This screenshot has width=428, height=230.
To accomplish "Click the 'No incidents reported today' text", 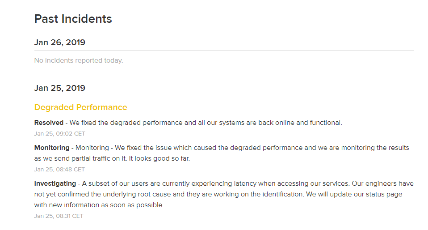I will (x=78, y=60).
